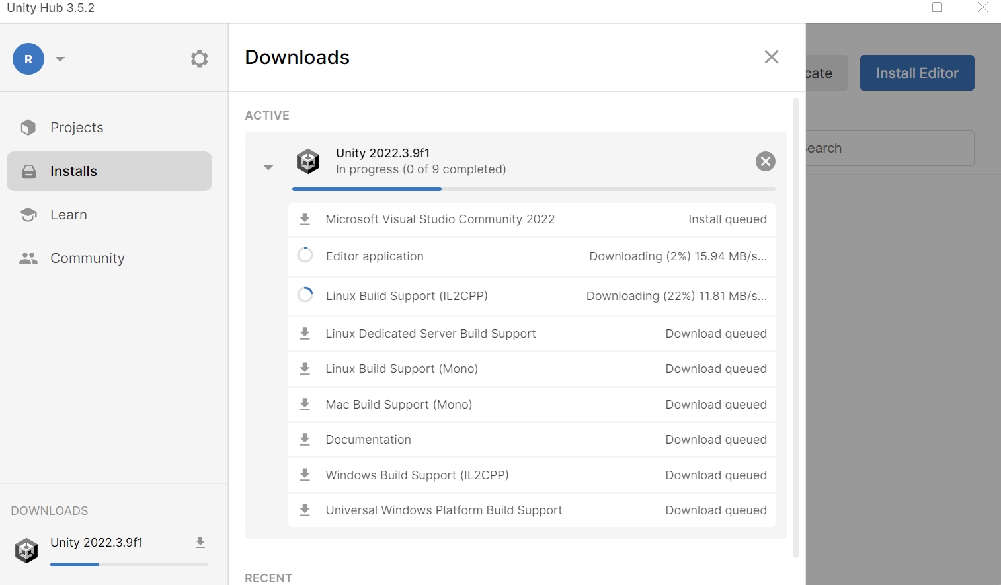
Task: Click download icon for Linux Dedicated Server Build Support
Action: [x=305, y=333]
